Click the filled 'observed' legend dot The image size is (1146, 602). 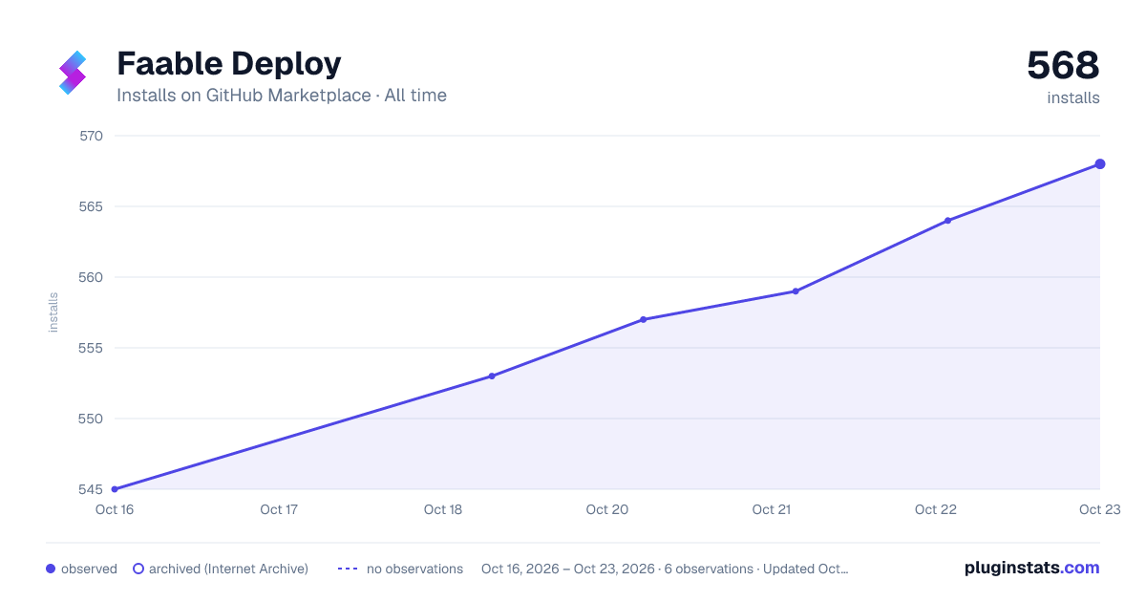pyautogui.click(x=51, y=569)
